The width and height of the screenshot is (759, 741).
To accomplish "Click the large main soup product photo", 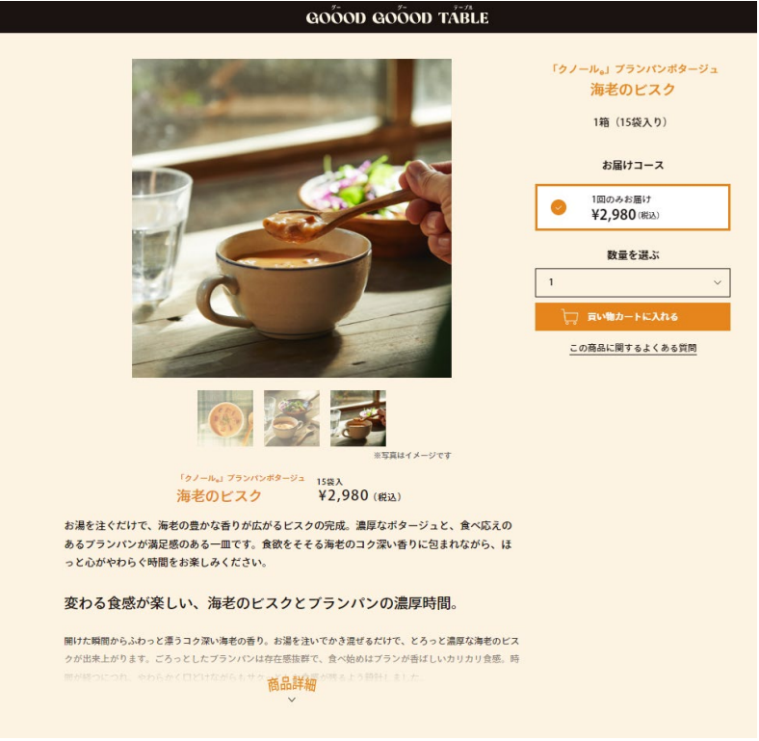I will [292, 219].
